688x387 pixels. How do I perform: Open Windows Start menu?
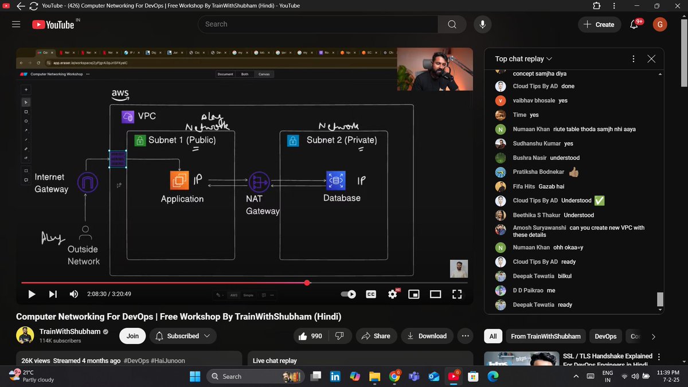196,377
